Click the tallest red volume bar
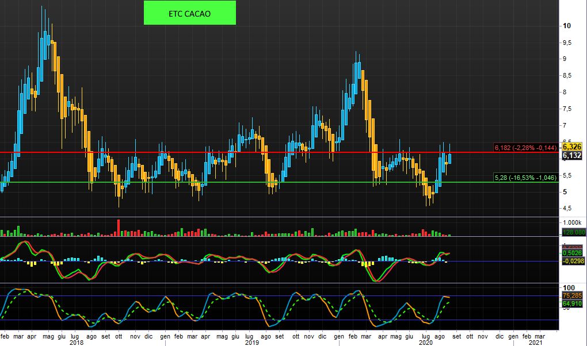The height and width of the screenshot is (346, 587). pos(119,228)
